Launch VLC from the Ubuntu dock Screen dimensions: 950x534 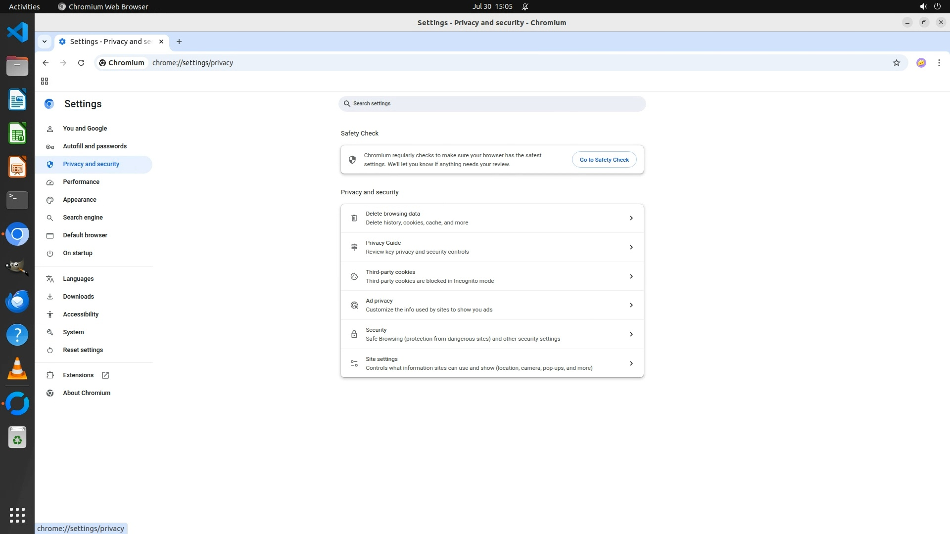(x=17, y=369)
